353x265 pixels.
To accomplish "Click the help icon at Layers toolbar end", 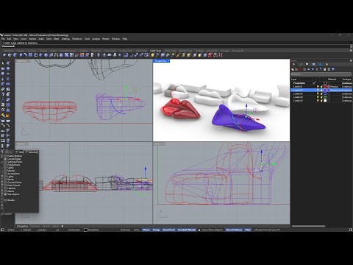I will 333,69.
